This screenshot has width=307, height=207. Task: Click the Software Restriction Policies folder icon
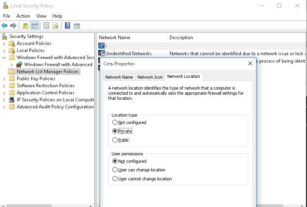[12, 86]
